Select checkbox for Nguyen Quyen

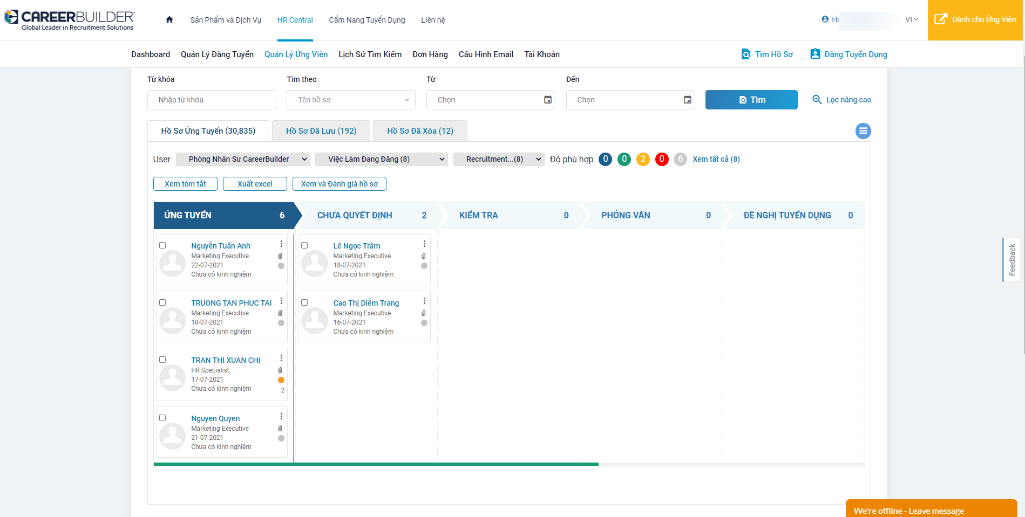[162, 418]
